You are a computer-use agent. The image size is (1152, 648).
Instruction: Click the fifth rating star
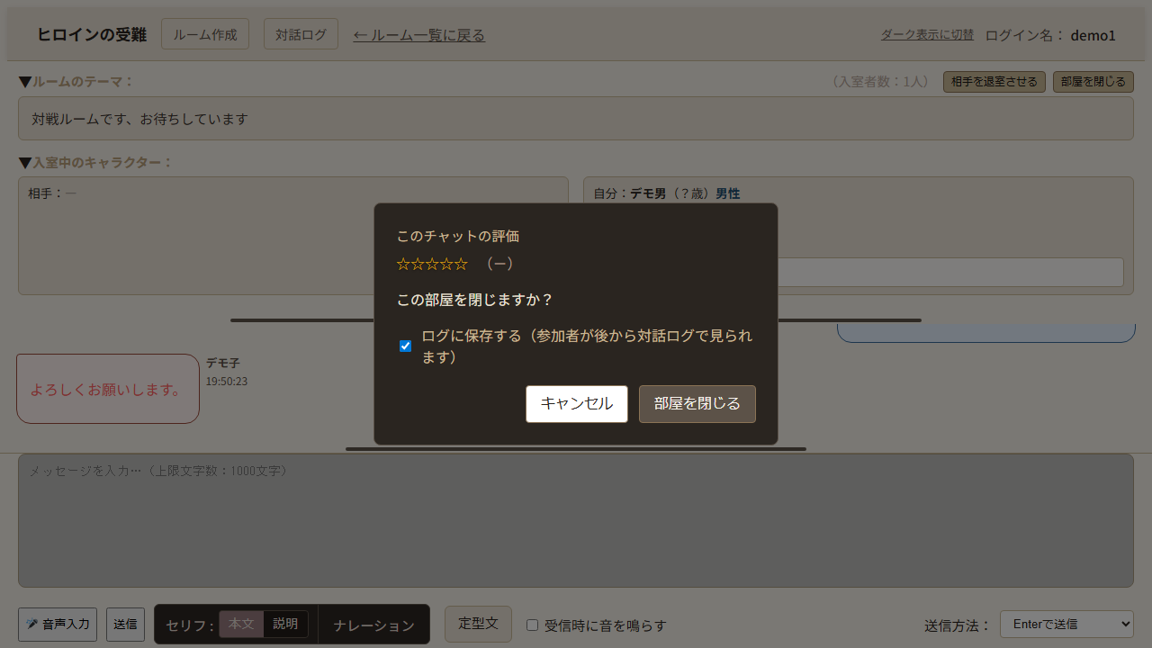(x=462, y=264)
